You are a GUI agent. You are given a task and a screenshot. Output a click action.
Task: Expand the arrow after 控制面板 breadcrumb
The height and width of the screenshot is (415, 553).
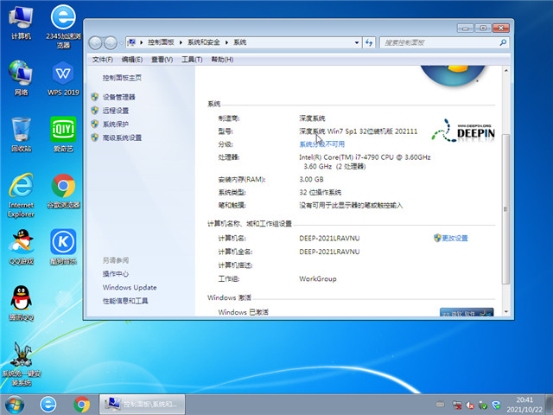coord(181,42)
